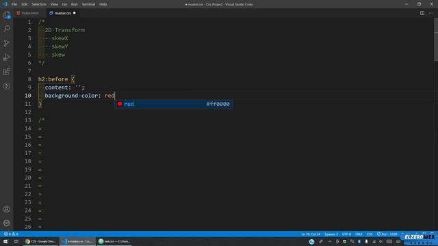Open the Edit menu
438x246 pixels.
click(x=25, y=4)
